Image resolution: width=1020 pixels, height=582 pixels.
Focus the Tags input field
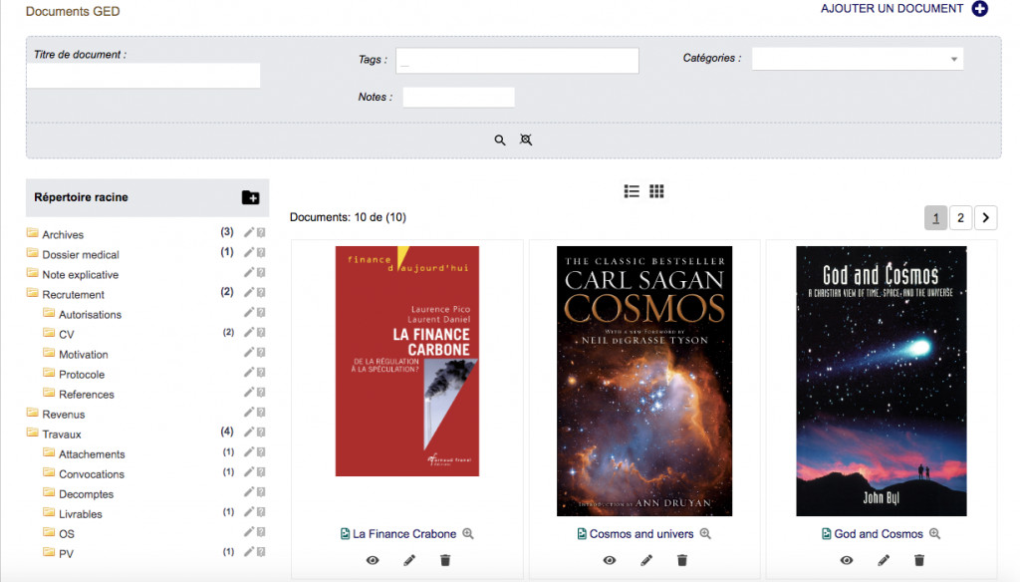coord(517,61)
